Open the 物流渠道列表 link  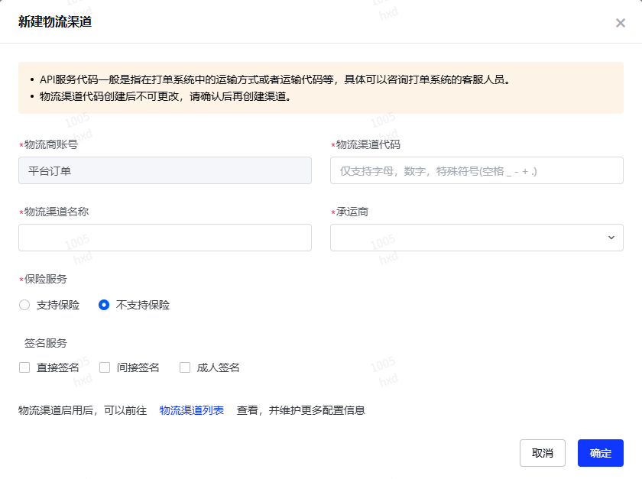[191, 410]
